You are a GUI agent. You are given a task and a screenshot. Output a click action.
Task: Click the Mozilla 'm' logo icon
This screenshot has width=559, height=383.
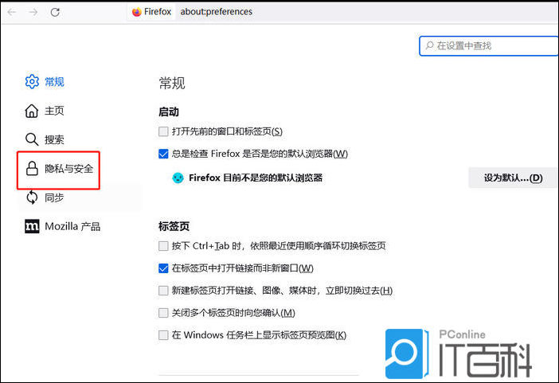[x=32, y=226]
